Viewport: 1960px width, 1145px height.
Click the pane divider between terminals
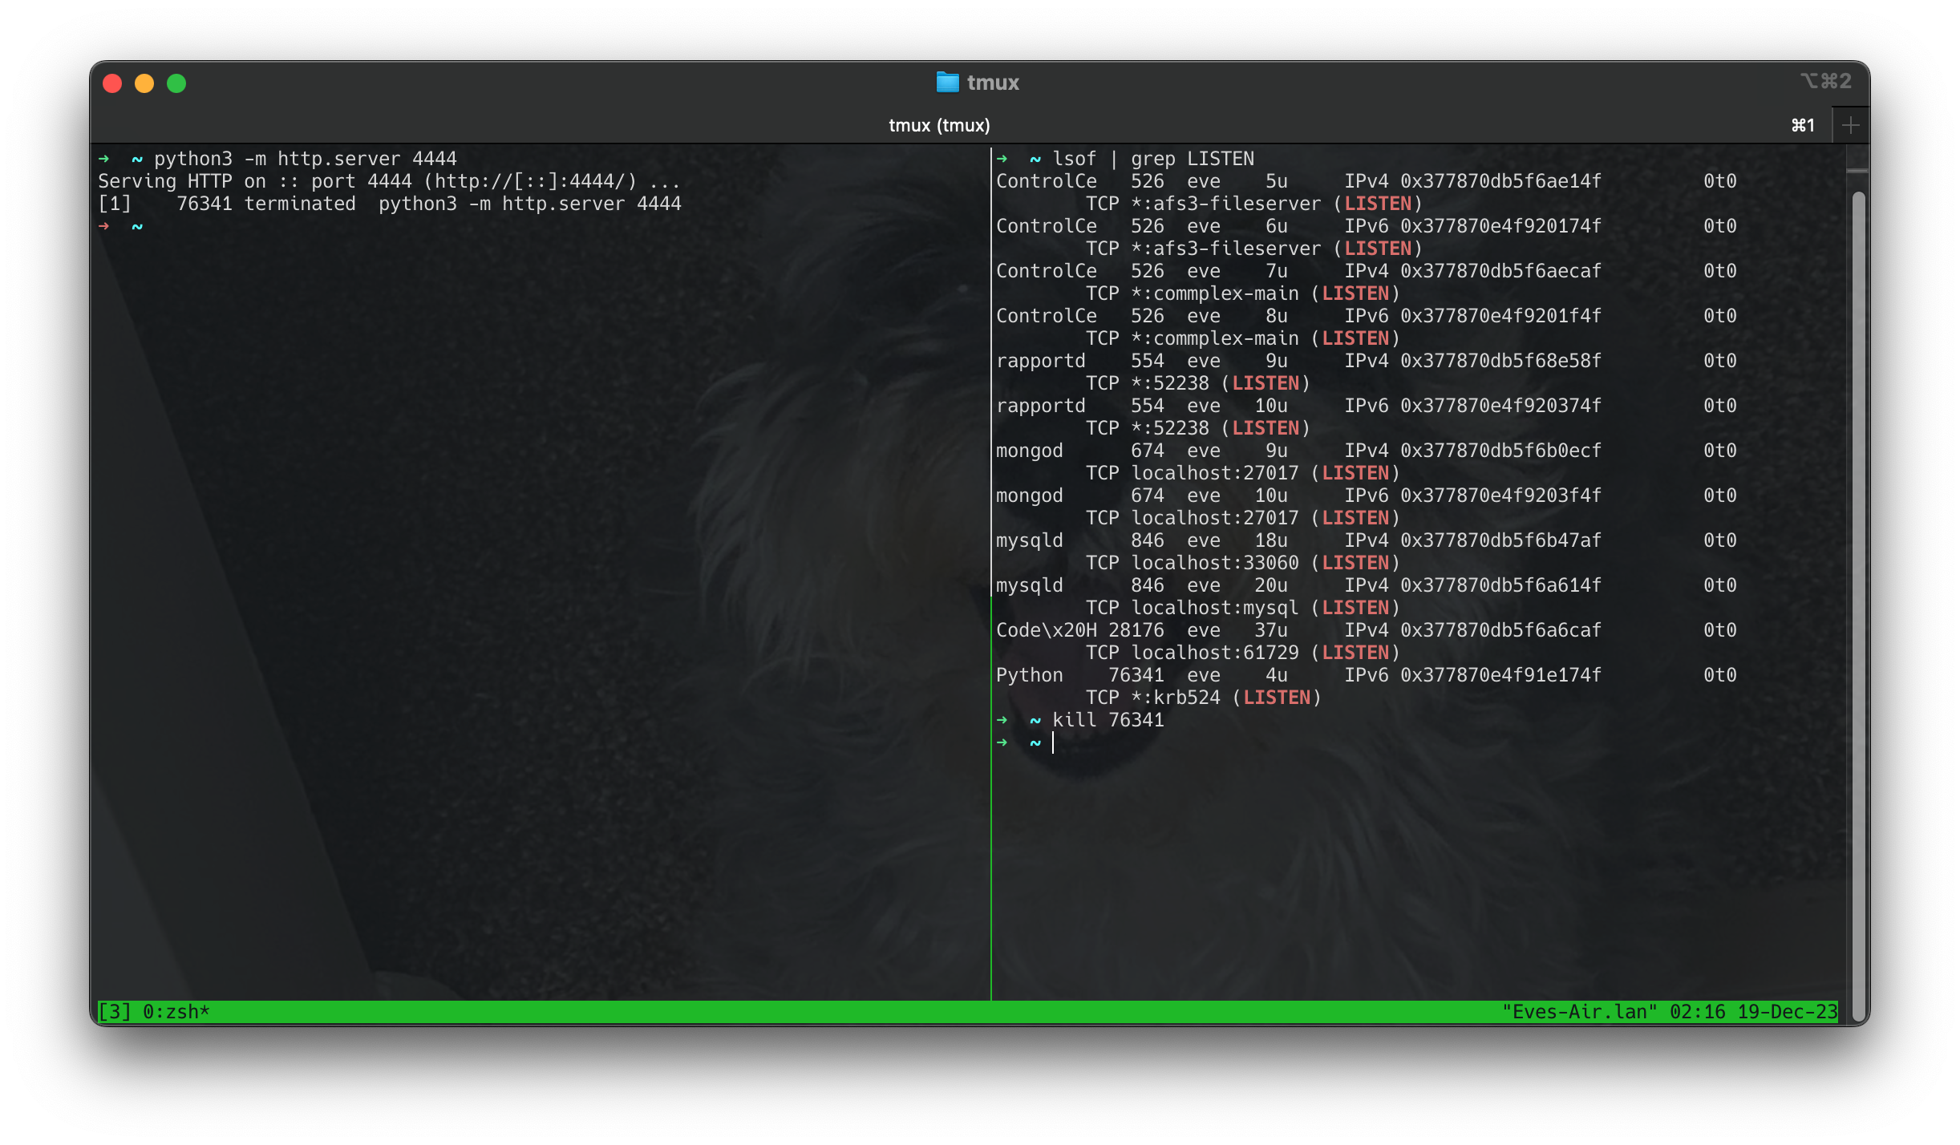(x=991, y=561)
